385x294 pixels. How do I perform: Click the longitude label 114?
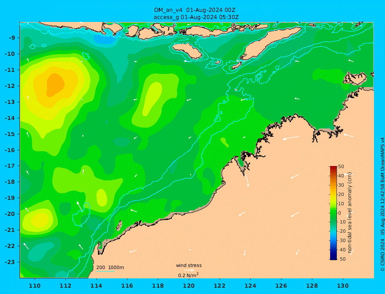(96, 286)
